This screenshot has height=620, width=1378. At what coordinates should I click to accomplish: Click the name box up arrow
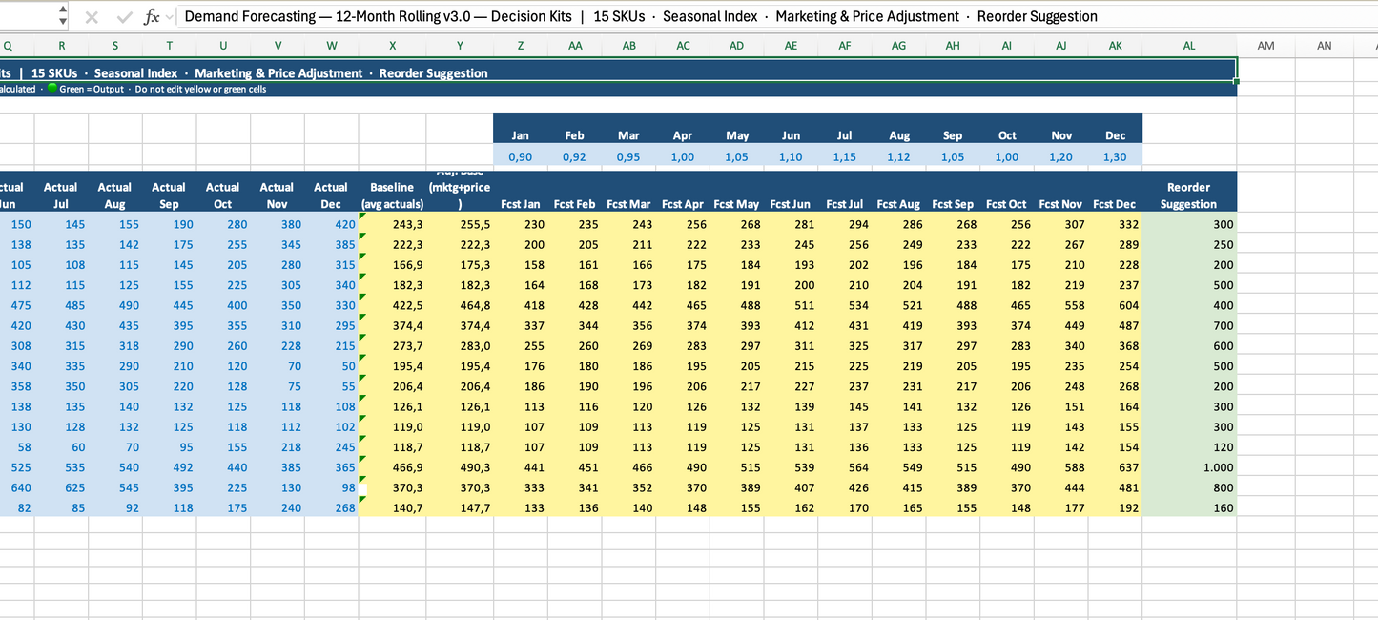63,11
